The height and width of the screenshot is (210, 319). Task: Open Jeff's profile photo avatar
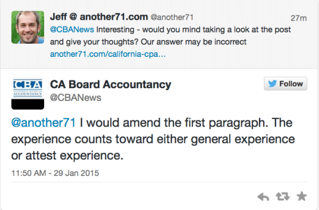[28, 27]
